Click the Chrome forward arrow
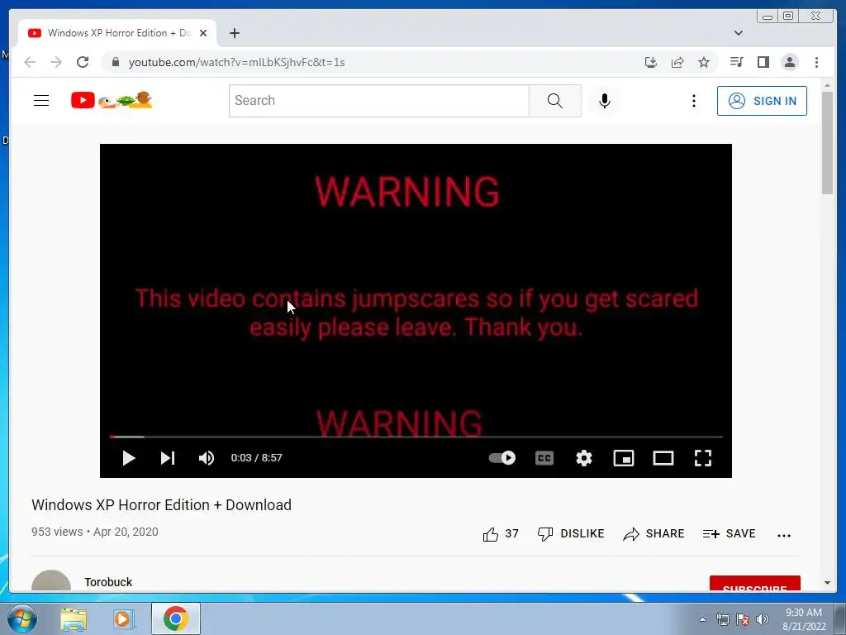Viewport: 846px width, 635px height. 56,62
